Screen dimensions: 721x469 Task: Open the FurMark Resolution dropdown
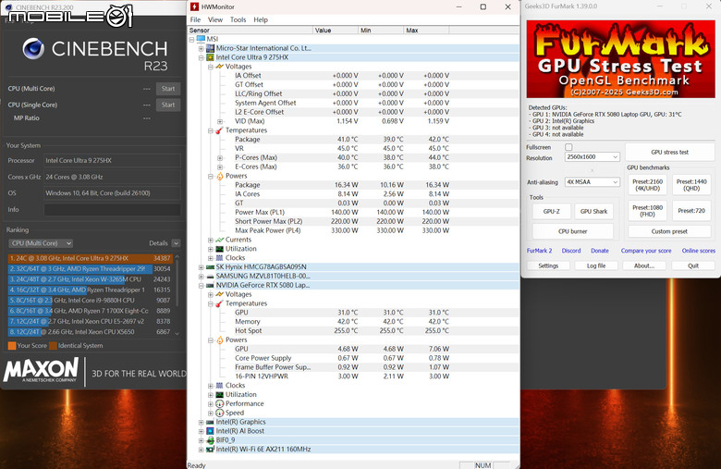click(x=593, y=157)
